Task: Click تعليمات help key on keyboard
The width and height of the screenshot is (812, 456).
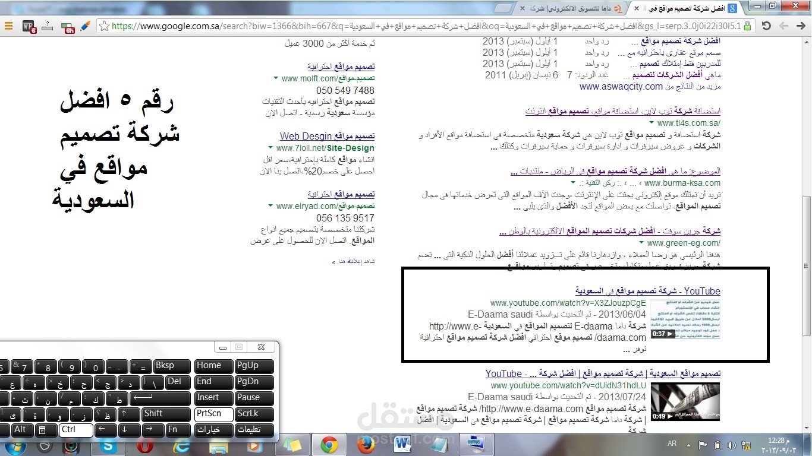Action: coord(254,430)
